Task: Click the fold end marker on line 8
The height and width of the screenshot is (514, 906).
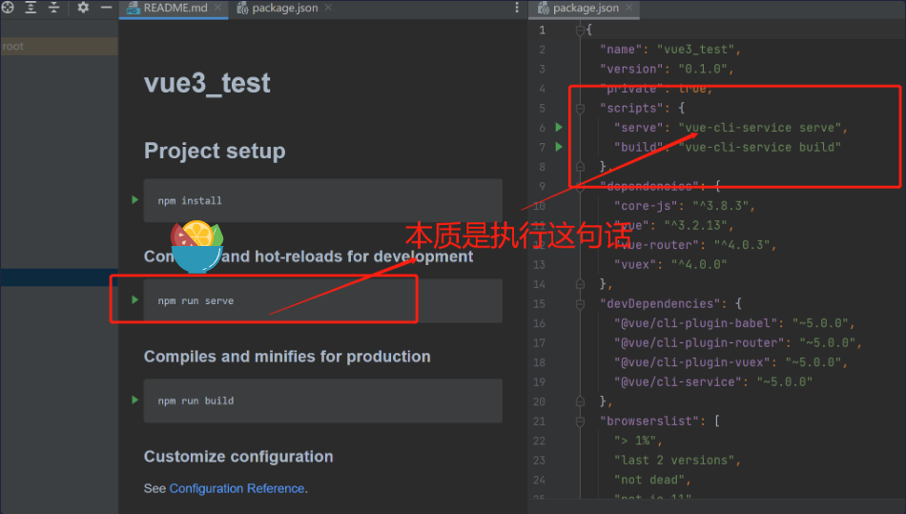Action: pos(580,167)
